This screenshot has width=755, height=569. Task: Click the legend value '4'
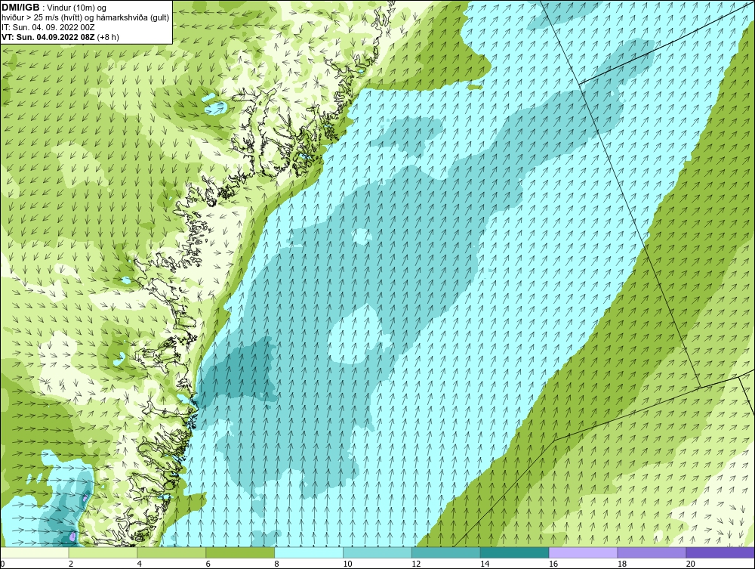pos(140,564)
